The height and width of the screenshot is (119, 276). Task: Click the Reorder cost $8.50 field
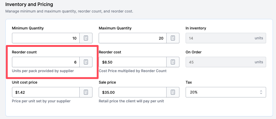point(132,62)
